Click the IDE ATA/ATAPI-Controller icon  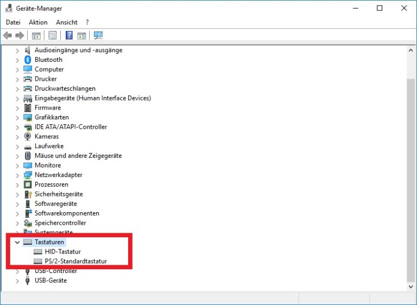(28, 127)
